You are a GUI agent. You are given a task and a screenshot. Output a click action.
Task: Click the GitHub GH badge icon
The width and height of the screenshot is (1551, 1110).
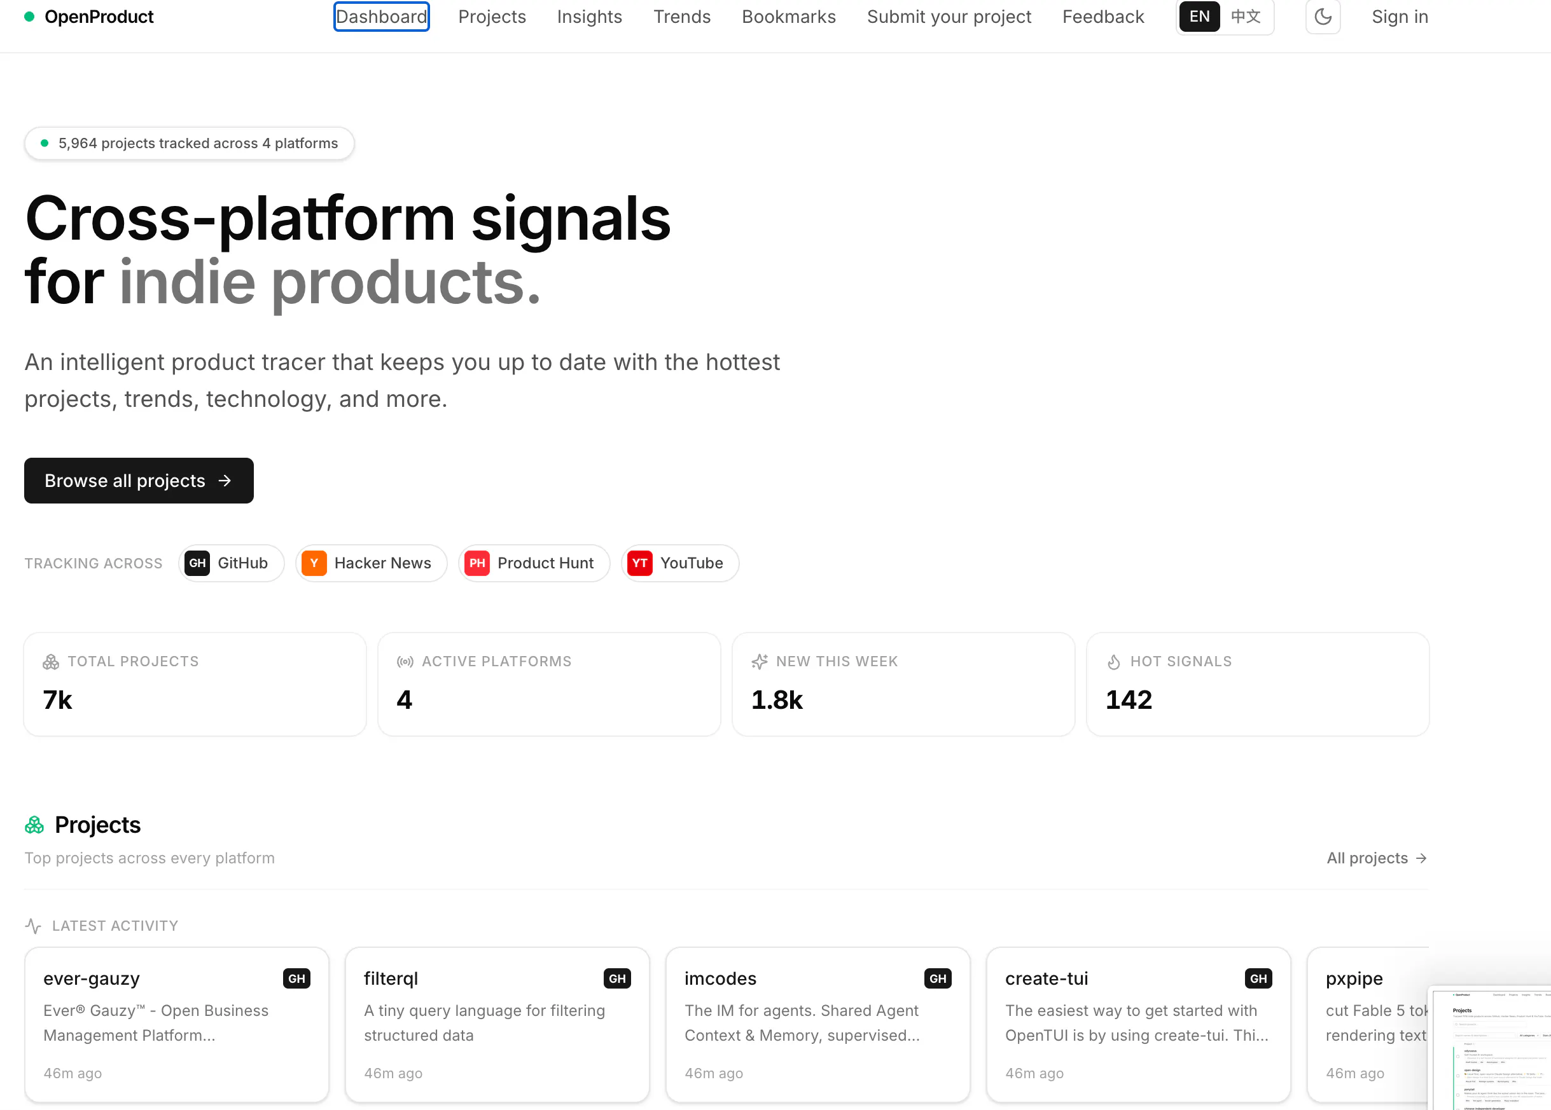pos(198,563)
